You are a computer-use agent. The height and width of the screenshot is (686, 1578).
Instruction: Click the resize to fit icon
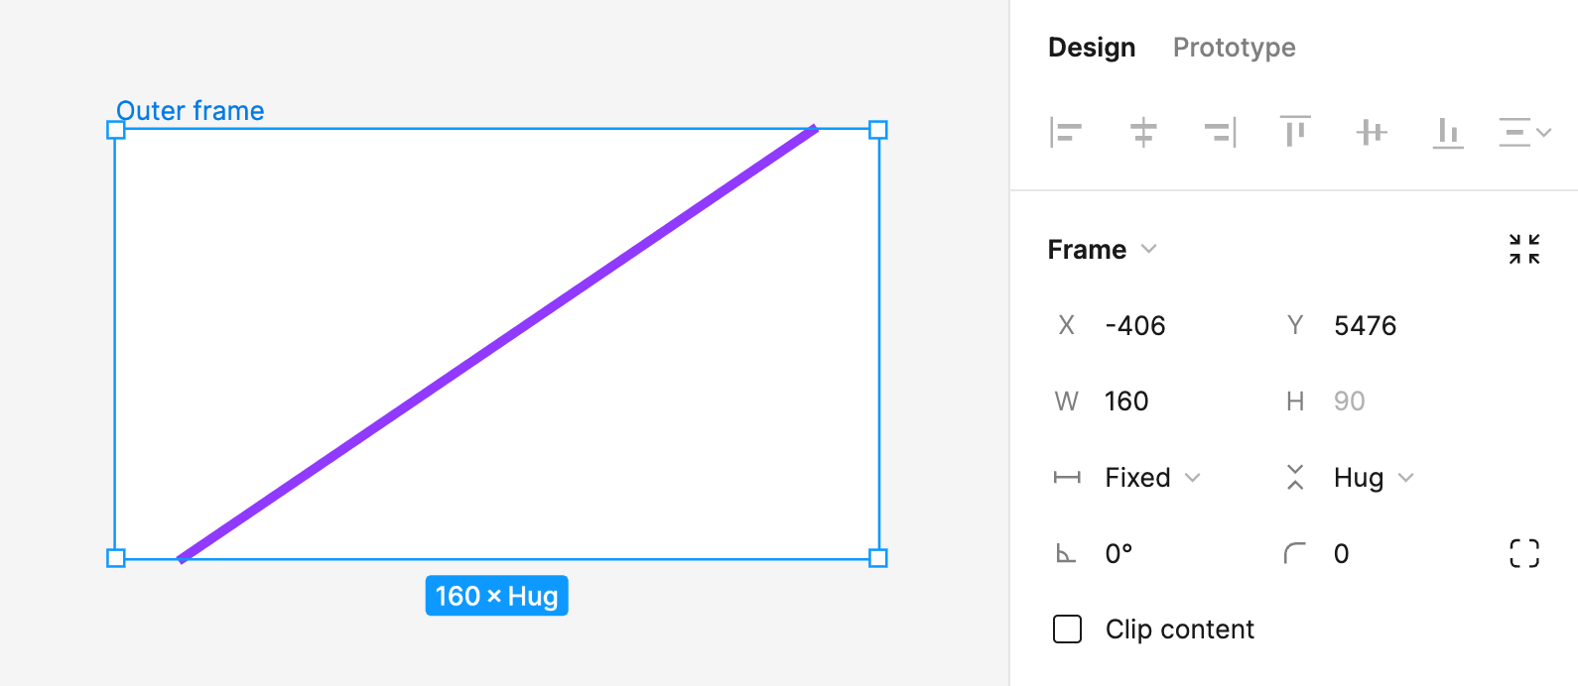point(1523,249)
